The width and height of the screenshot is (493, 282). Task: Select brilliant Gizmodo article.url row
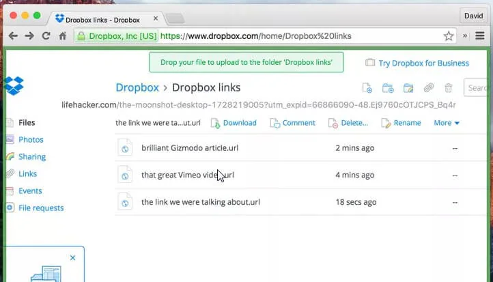pos(300,147)
